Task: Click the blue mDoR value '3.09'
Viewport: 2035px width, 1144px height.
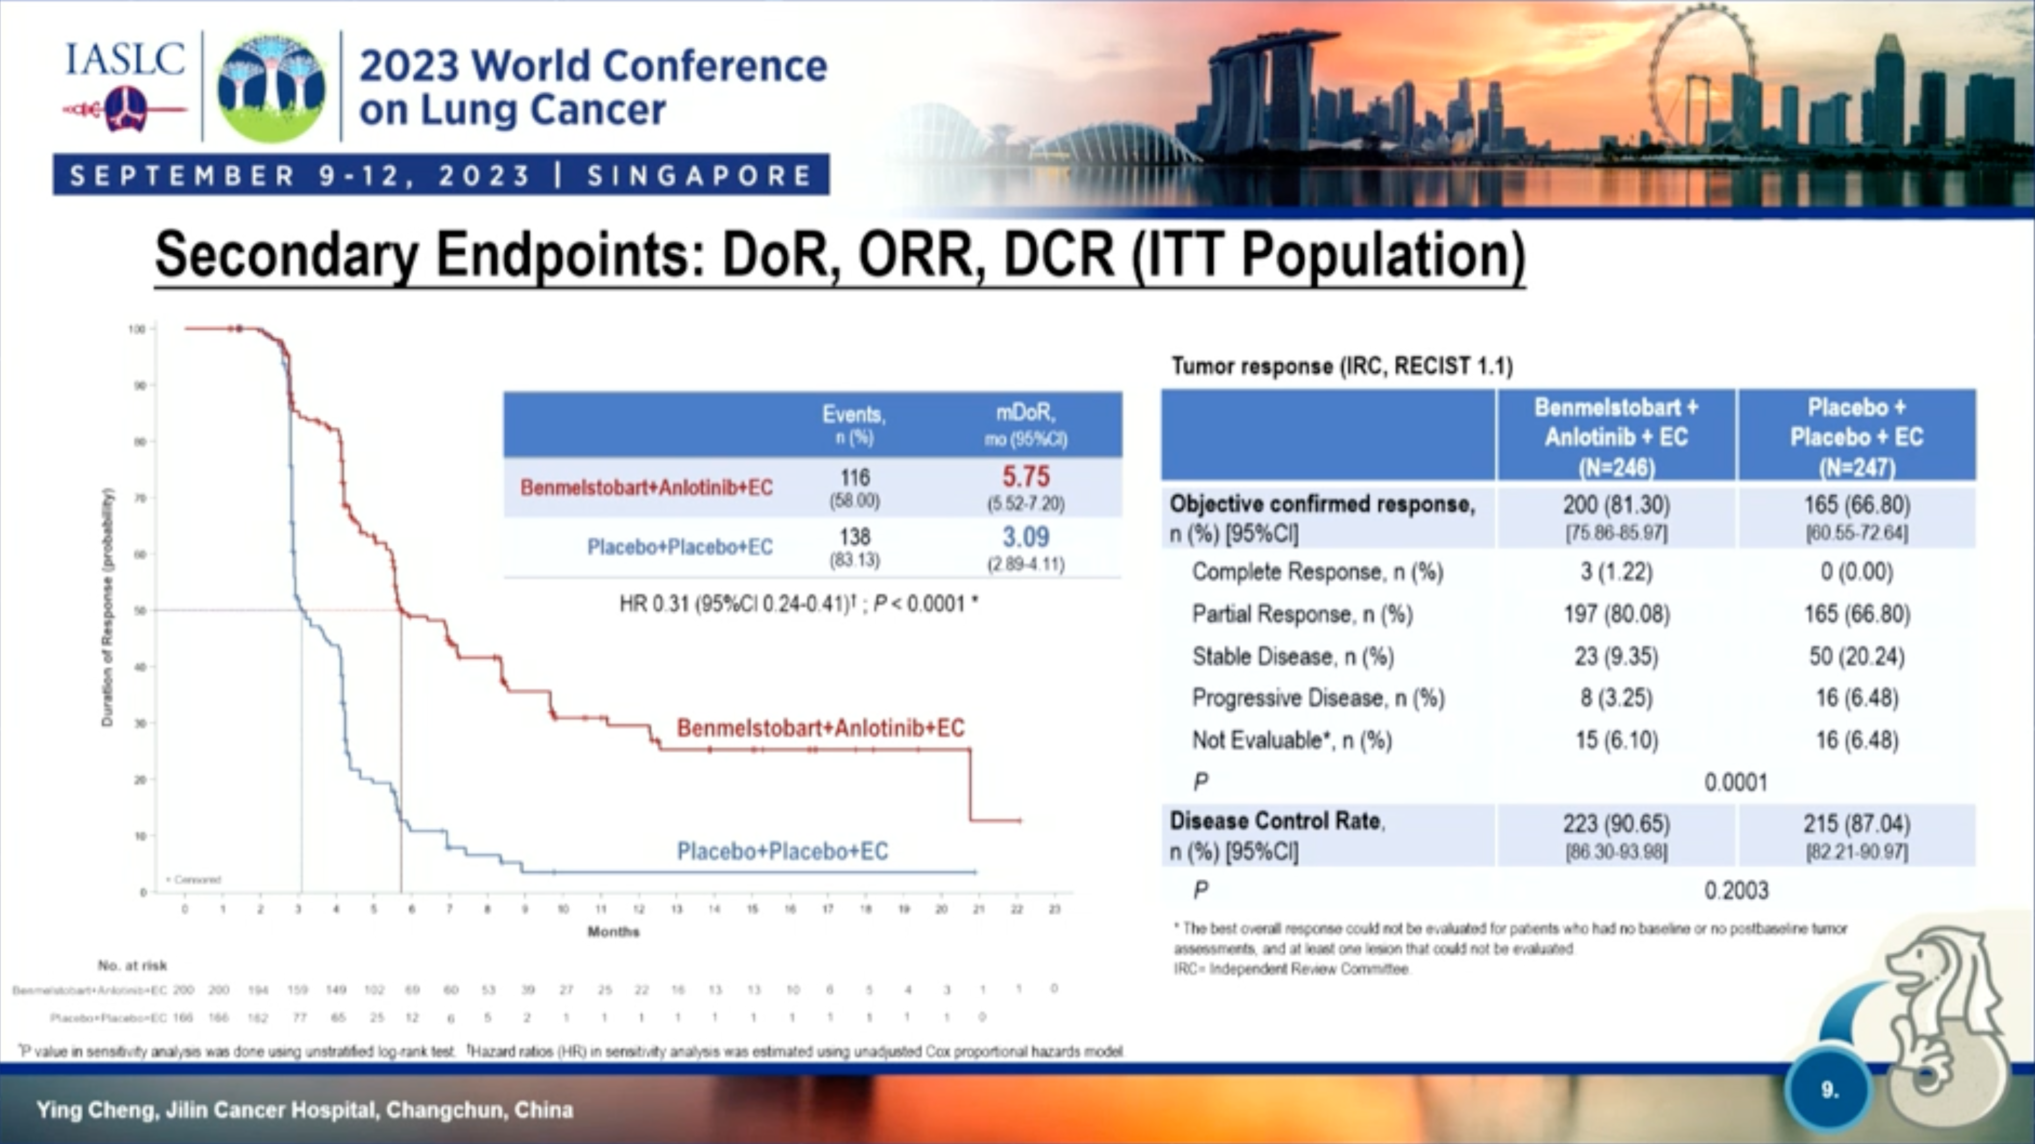Action: point(1025,537)
